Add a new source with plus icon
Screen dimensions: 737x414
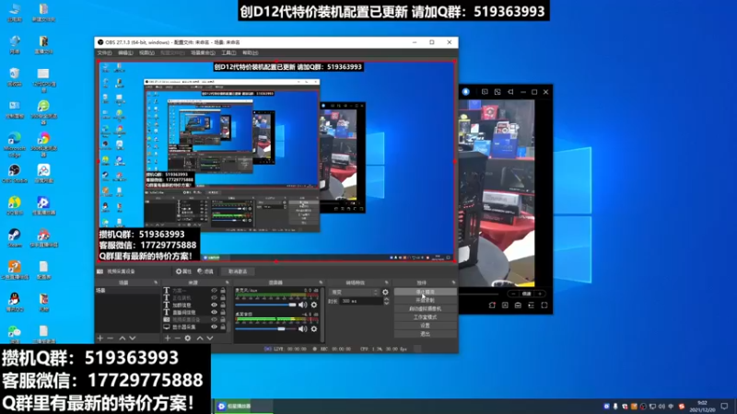168,338
